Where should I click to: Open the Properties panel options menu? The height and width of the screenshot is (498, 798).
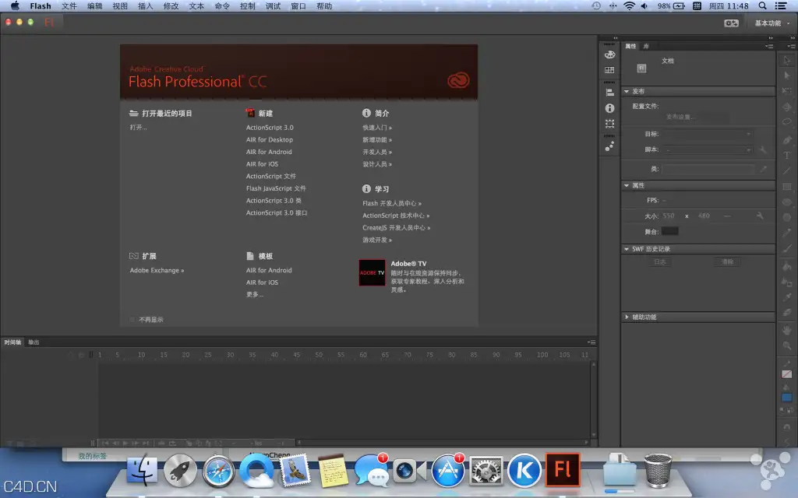[769, 46]
